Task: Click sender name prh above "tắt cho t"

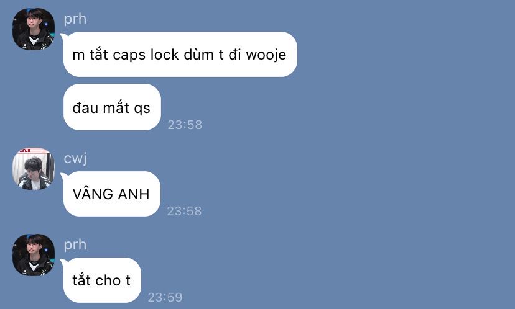Action: pyautogui.click(x=75, y=244)
